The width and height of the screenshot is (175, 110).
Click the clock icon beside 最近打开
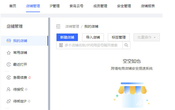[x=9, y=65]
